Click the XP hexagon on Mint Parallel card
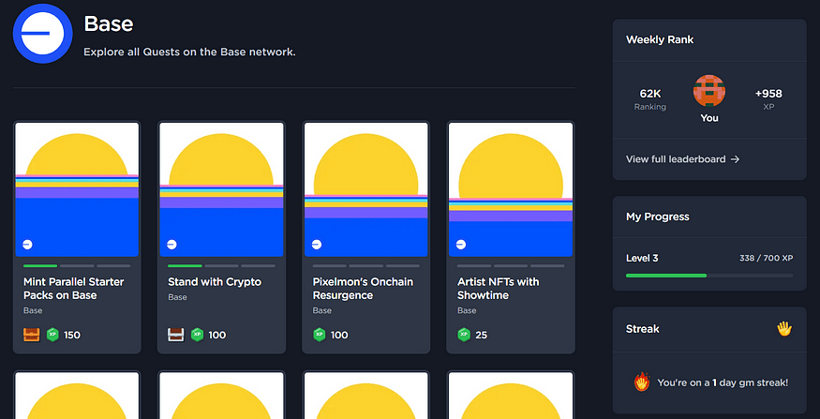This screenshot has width=820, height=419. [x=52, y=335]
